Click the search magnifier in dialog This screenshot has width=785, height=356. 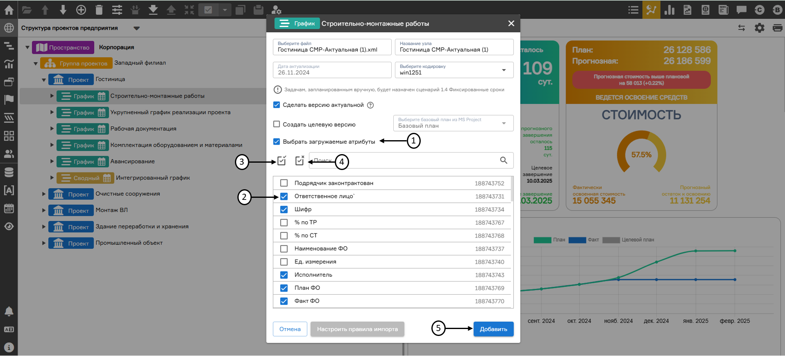pos(504,160)
